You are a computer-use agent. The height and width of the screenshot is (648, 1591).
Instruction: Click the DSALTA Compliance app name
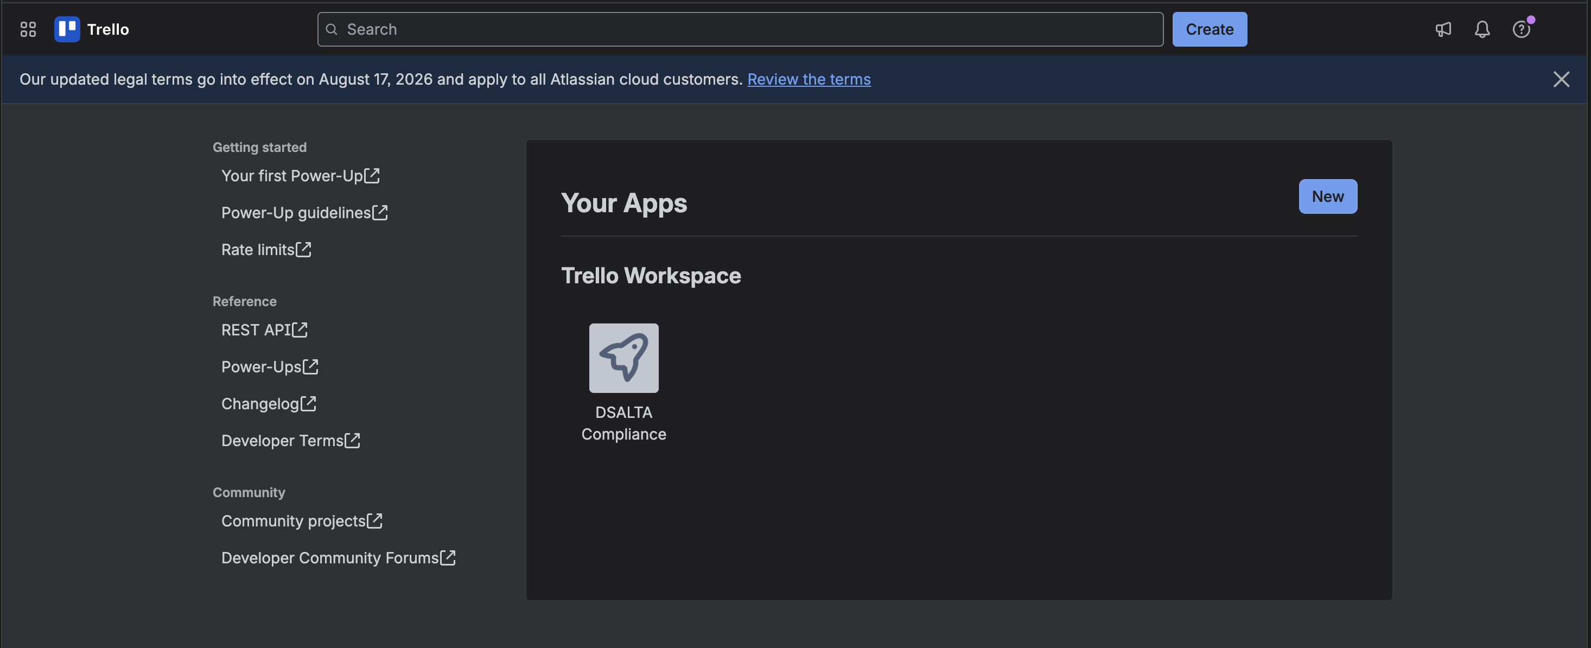tap(623, 423)
